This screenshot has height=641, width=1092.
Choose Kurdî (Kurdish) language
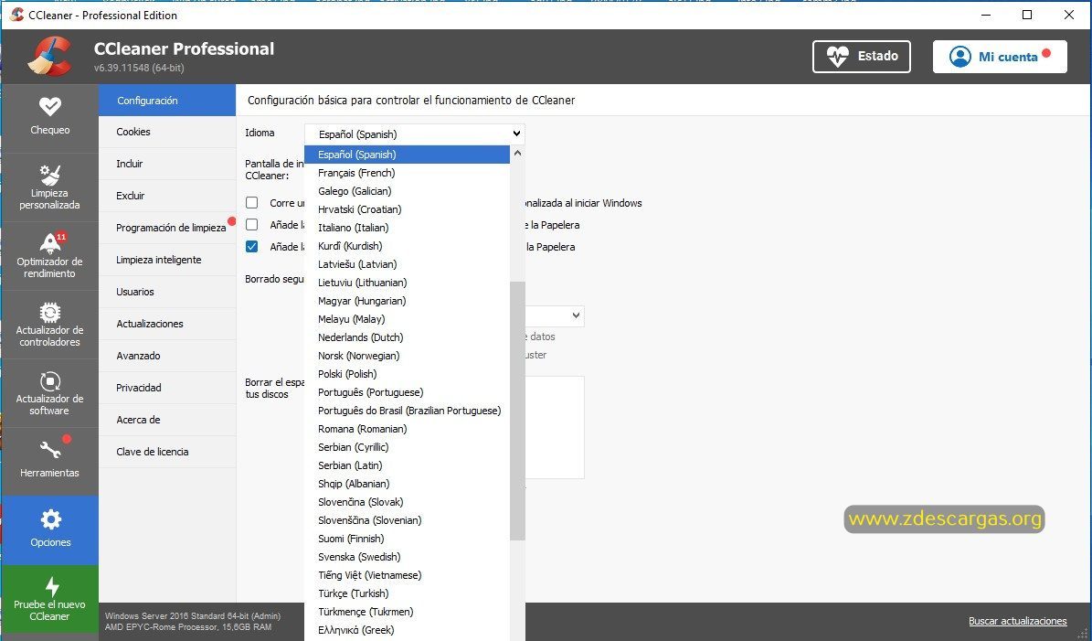408,246
